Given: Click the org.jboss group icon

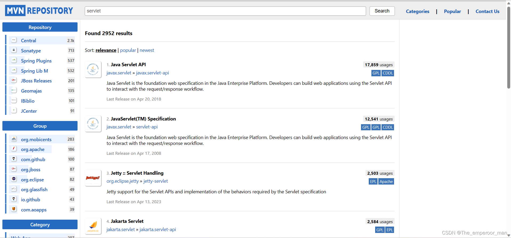Looking at the screenshot, I should (14, 169).
